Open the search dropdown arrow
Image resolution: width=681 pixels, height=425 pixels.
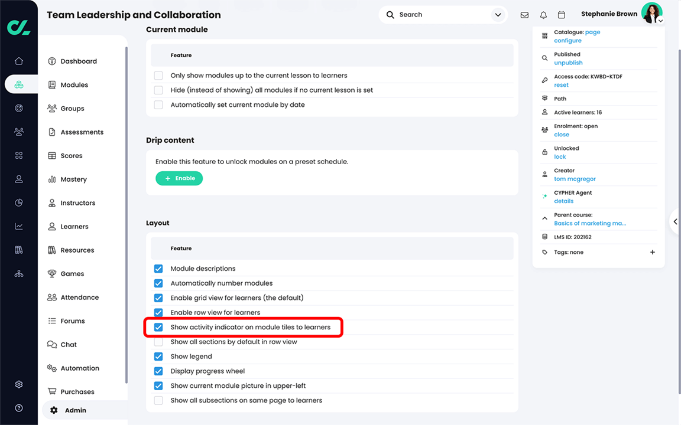[498, 15]
